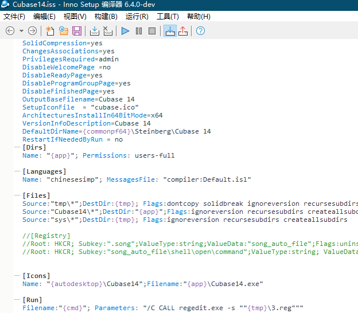This screenshot has height=313, width=358.
Task: Click the SetupIconFile "cubase.ico" line
Action: (x=80, y=107)
